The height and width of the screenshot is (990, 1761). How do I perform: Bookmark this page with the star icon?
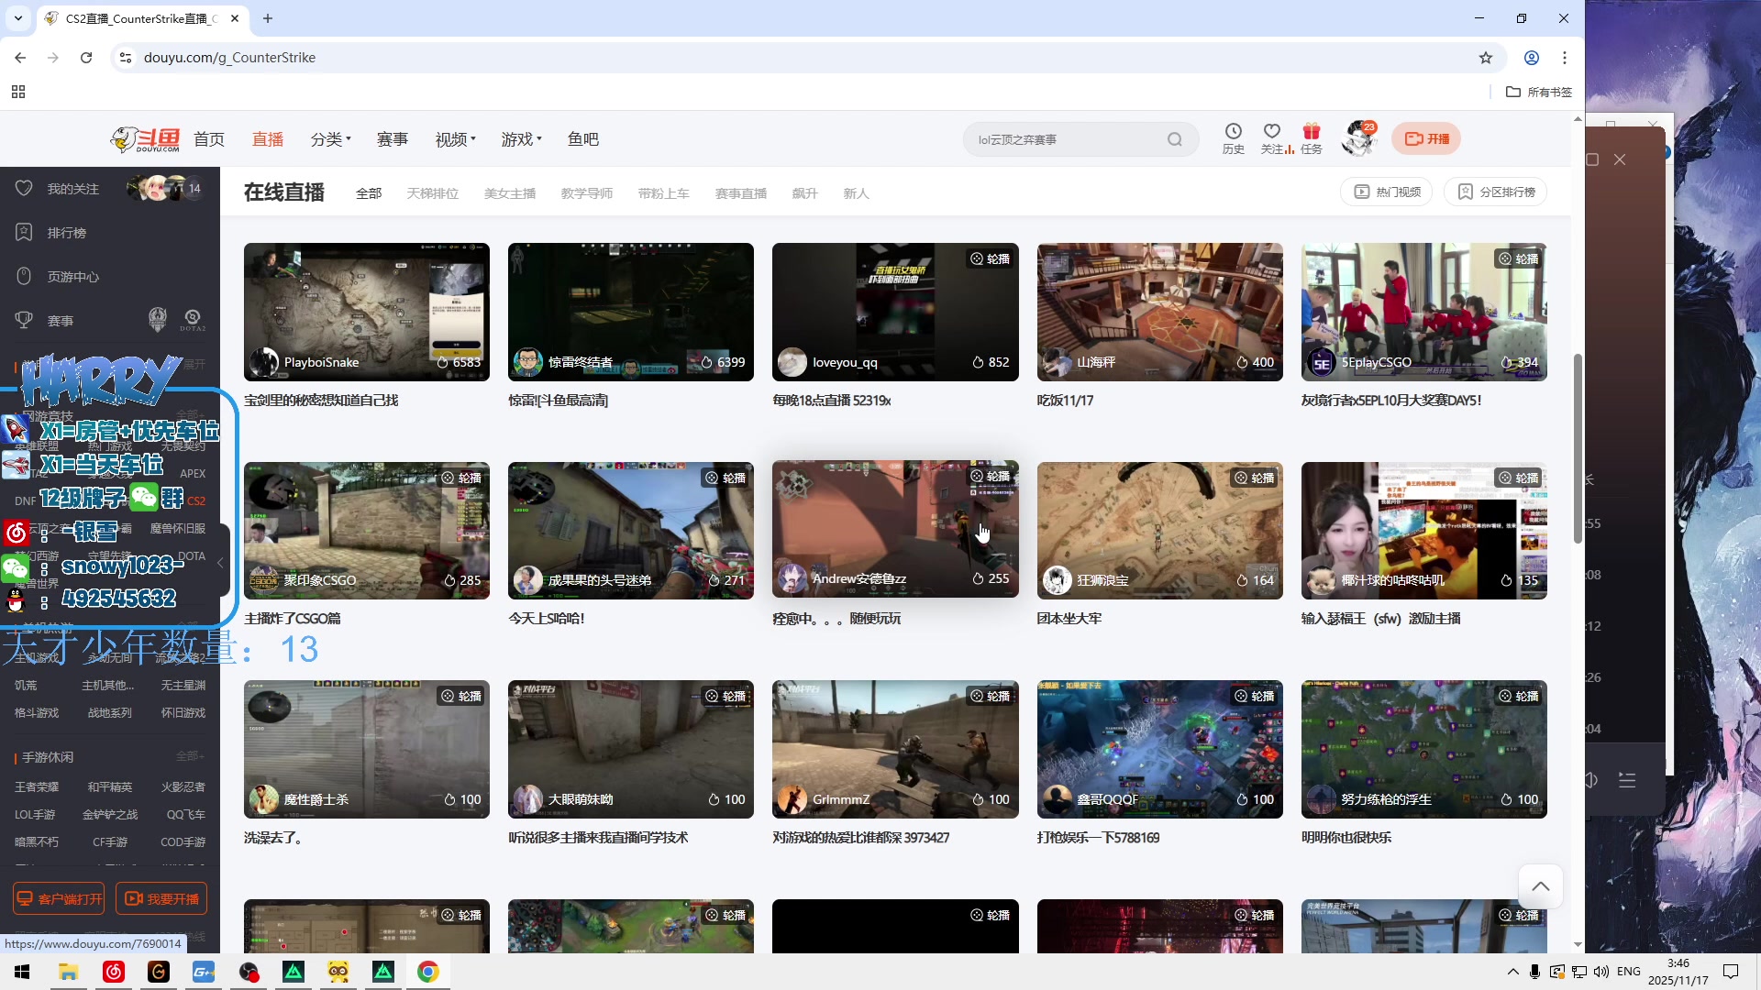point(1486,58)
